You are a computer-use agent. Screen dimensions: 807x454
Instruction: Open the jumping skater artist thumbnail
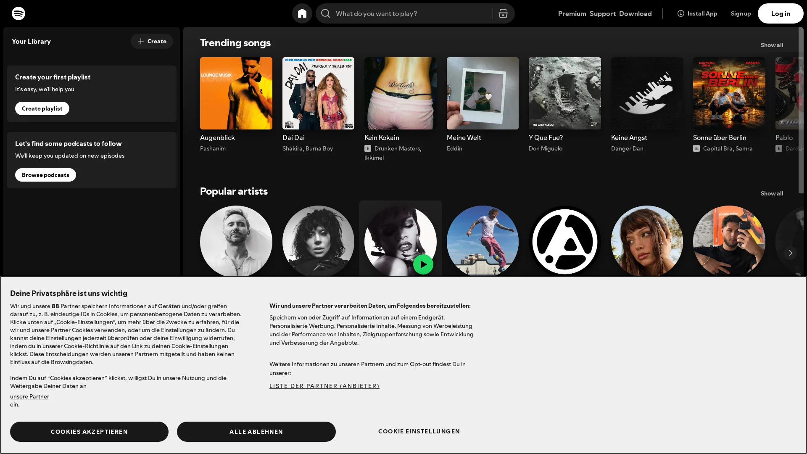483,241
